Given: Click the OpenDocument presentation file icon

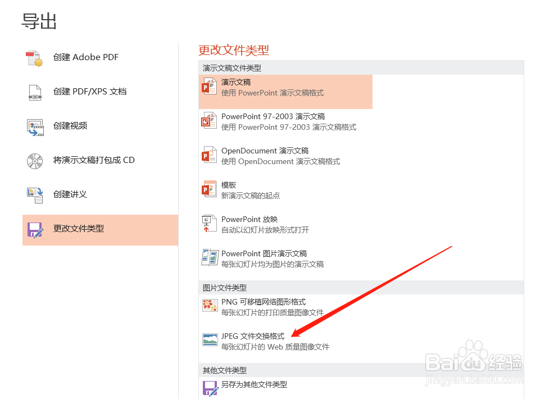Looking at the screenshot, I should [209, 155].
